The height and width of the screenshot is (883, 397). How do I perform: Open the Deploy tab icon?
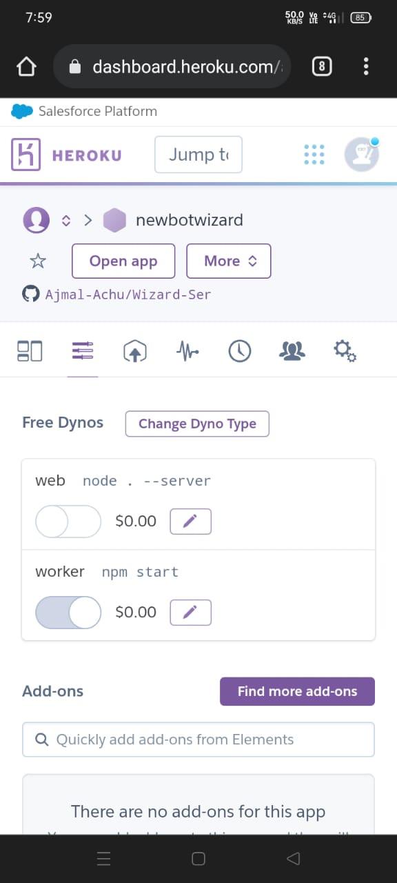tap(135, 350)
